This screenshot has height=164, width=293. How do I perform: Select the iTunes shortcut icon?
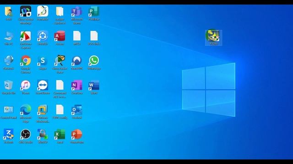pyautogui.click(x=26, y=85)
